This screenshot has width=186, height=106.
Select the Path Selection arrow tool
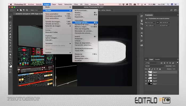point(10,49)
